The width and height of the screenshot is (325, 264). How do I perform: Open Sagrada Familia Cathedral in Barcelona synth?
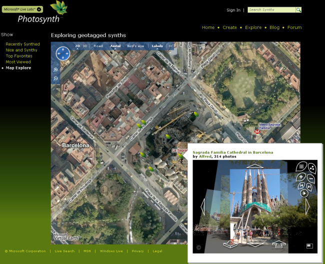[x=233, y=152]
